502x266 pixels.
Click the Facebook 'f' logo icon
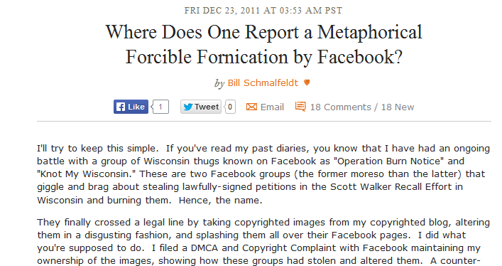pyautogui.click(x=121, y=107)
